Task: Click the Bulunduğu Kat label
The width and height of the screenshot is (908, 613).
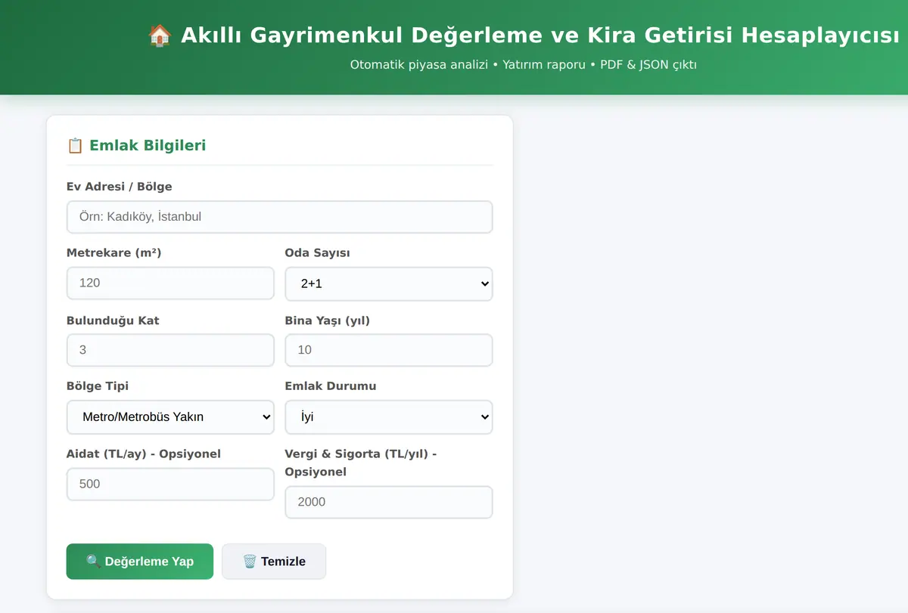Action: point(113,320)
